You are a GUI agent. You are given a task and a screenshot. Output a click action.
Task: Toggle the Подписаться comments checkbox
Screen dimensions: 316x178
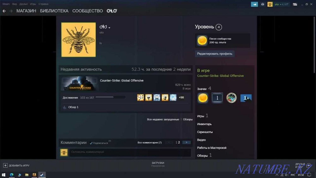91,143
